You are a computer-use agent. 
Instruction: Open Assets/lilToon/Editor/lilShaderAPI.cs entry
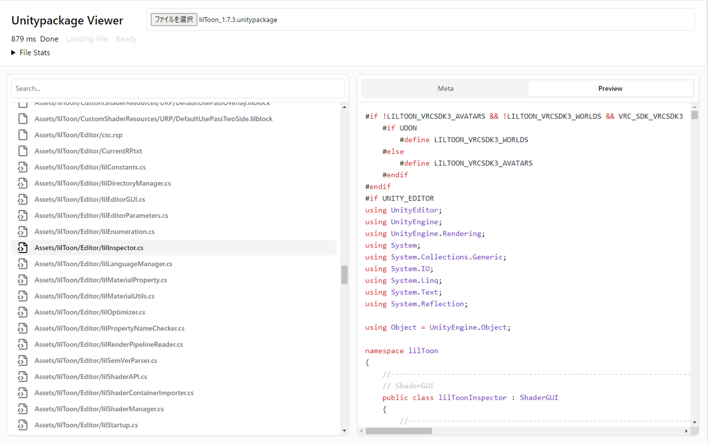[173, 376]
